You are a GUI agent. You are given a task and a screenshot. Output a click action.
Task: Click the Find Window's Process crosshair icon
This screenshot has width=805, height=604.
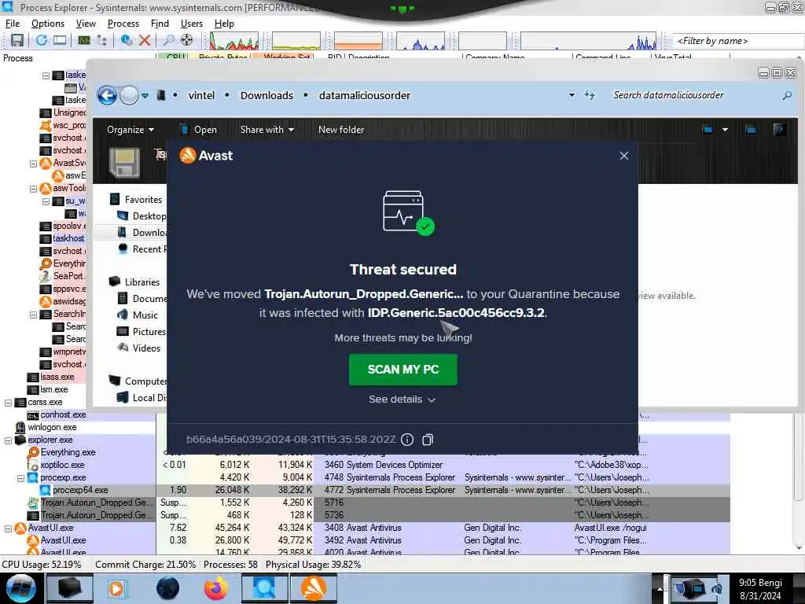[x=187, y=40]
